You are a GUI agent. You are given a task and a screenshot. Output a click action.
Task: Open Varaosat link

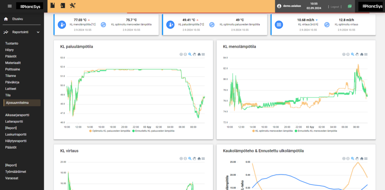tap(12, 178)
